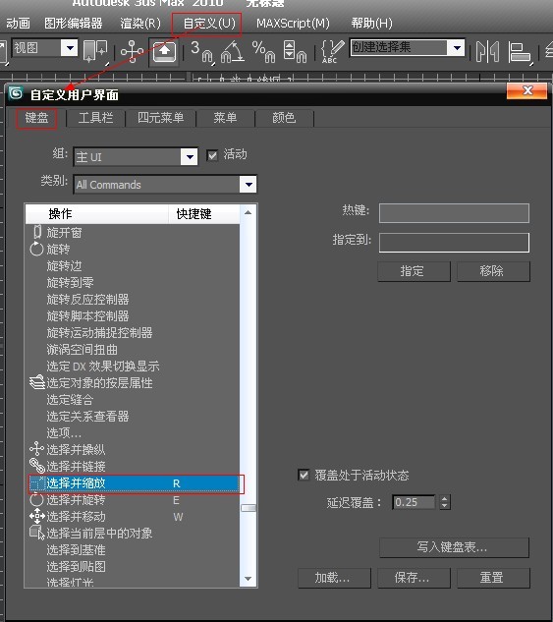Image resolution: width=553 pixels, height=622 pixels.
Task: Select 选定关系查看器 list entry
Action: (x=134, y=416)
